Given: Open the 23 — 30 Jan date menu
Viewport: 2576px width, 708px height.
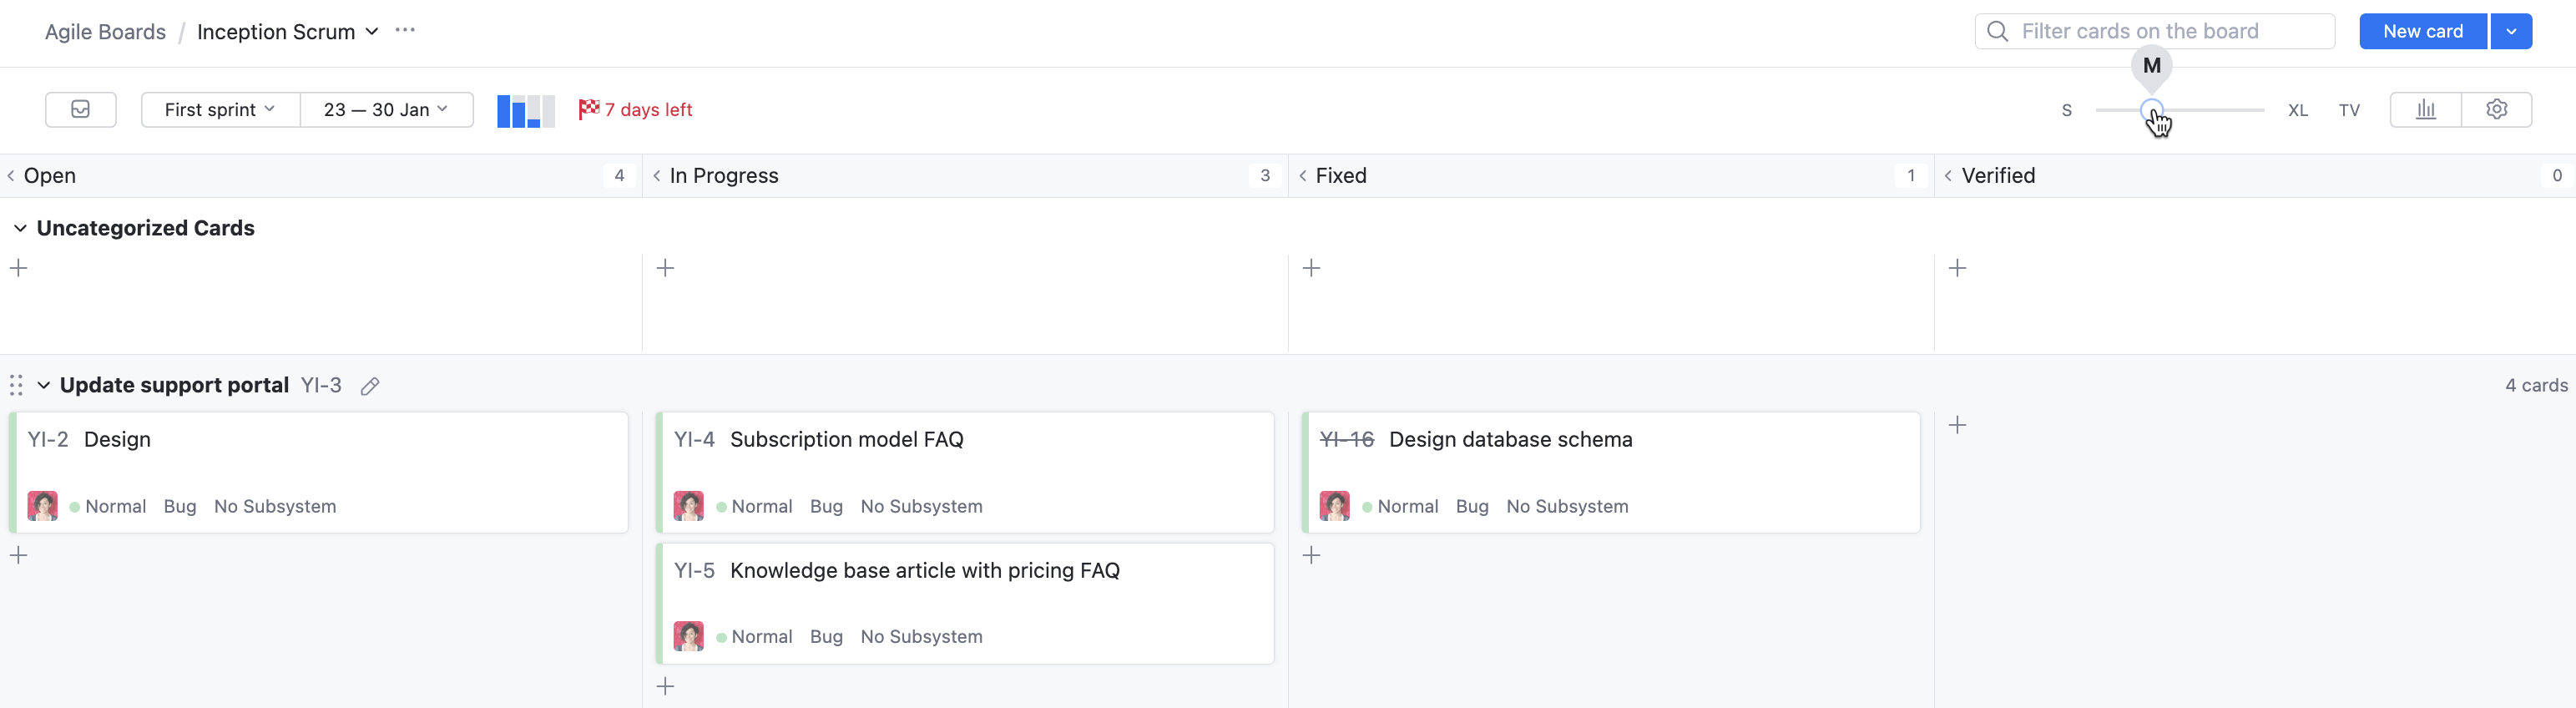Looking at the screenshot, I should pos(386,110).
